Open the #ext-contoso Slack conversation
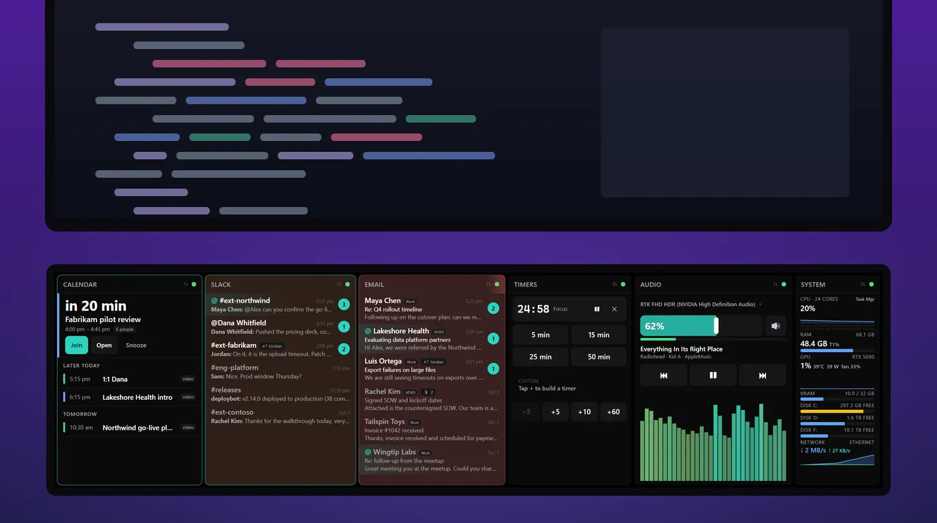Screen dimensions: 937x523 [x=281, y=417]
